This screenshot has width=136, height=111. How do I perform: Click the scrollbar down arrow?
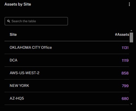click(x=131, y=104)
